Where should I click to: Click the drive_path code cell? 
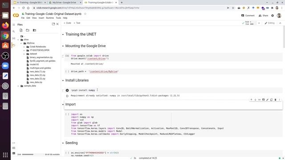pyautogui.click(x=173, y=72)
